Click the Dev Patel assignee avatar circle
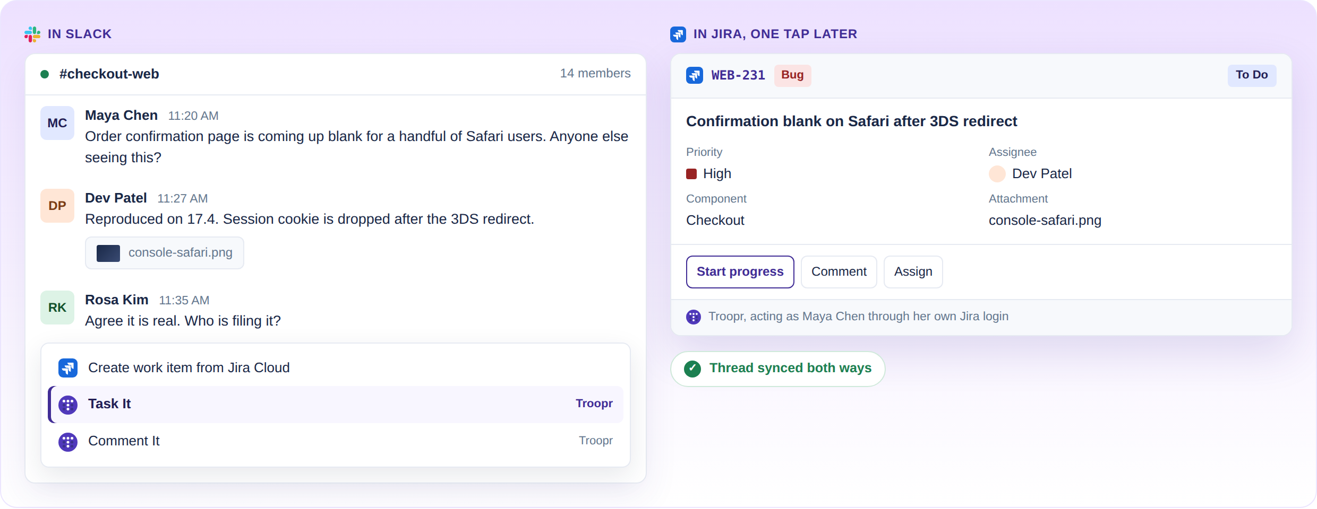Image resolution: width=1317 pixels, height=509 pixels. 997,174
